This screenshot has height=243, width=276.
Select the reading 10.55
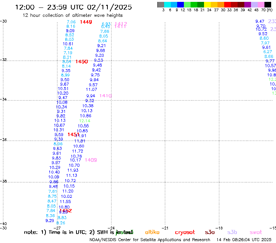point(83,126)
